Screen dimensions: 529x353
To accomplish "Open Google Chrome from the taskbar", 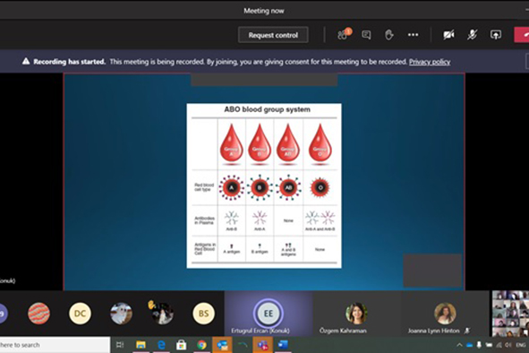I will pyautogui.click(x=201, y=345).
